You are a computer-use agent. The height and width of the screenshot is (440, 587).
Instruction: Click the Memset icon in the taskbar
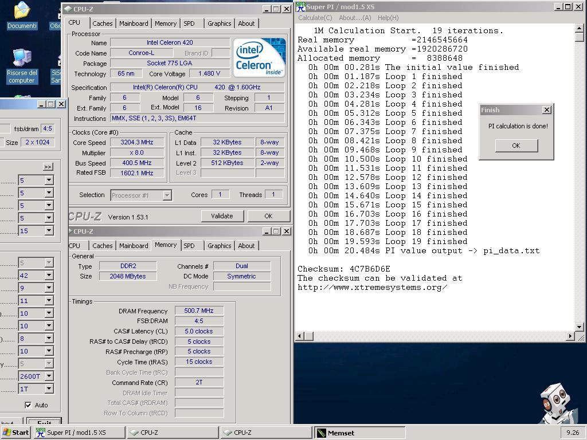[321, 433]
